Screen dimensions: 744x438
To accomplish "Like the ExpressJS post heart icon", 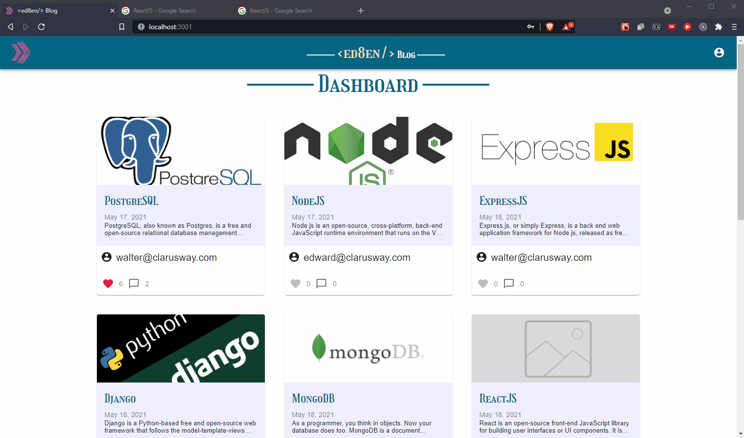I will coord(483,284).
